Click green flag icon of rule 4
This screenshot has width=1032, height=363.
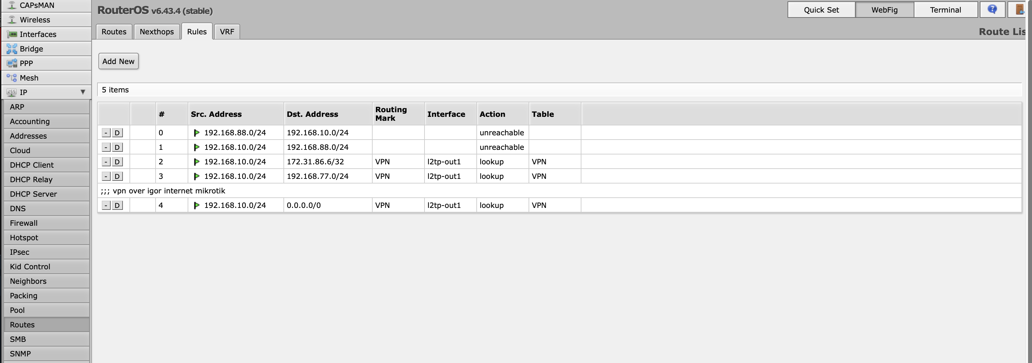coord(196,205)
